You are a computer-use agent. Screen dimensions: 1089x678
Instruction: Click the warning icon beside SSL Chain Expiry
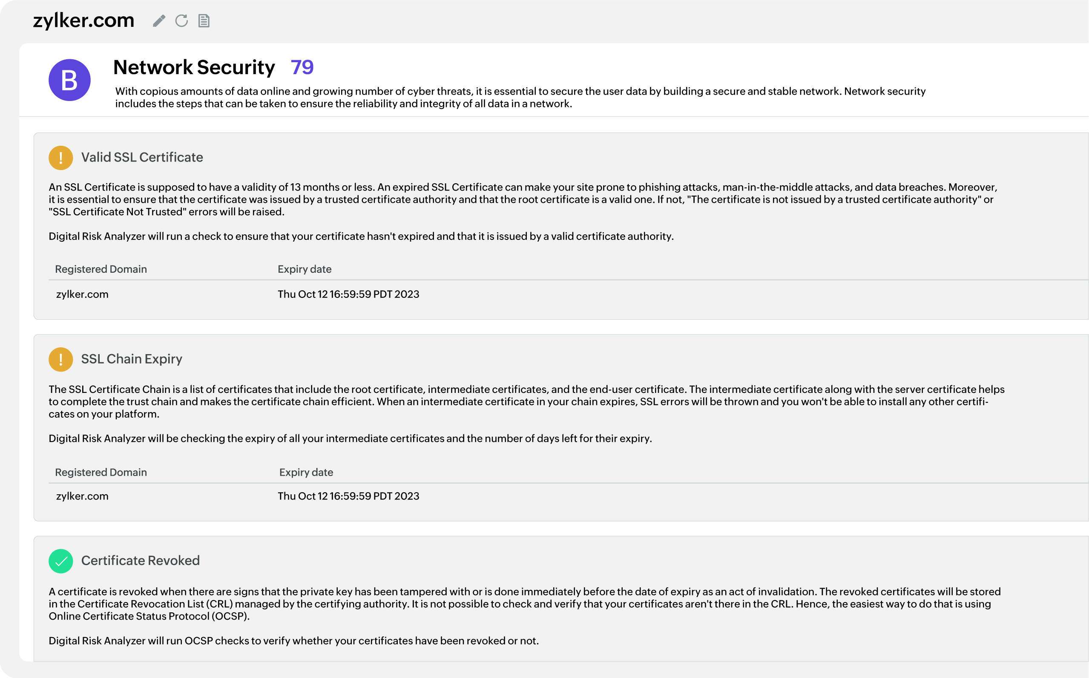point(60,360)
